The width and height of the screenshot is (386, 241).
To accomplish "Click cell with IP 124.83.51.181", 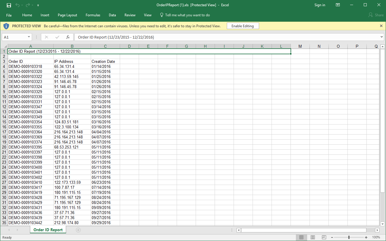I will tap(72, 122).
